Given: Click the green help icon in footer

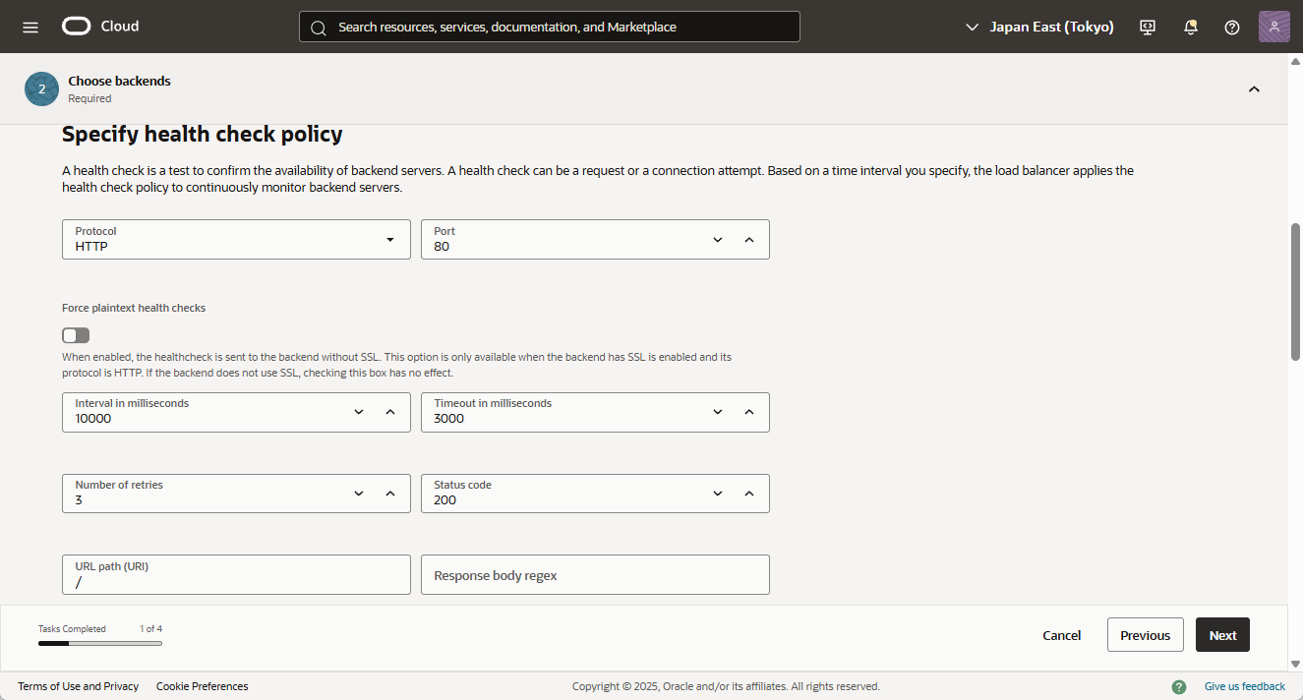Looking at the screenshot, I should tap(1179, 686).
